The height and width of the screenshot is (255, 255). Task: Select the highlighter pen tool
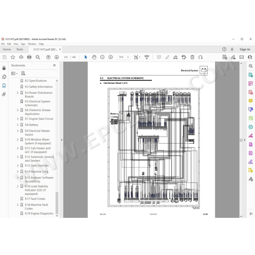point(167,57)
